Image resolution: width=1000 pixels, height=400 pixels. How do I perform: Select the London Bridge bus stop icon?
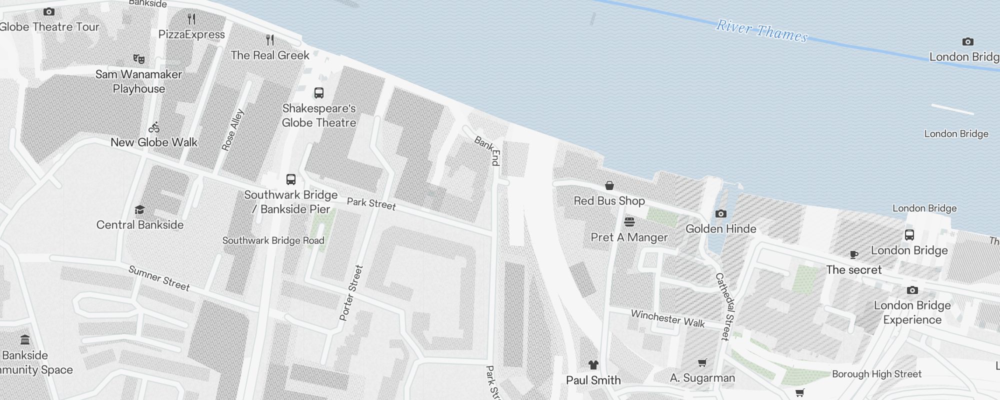(909, 235)
